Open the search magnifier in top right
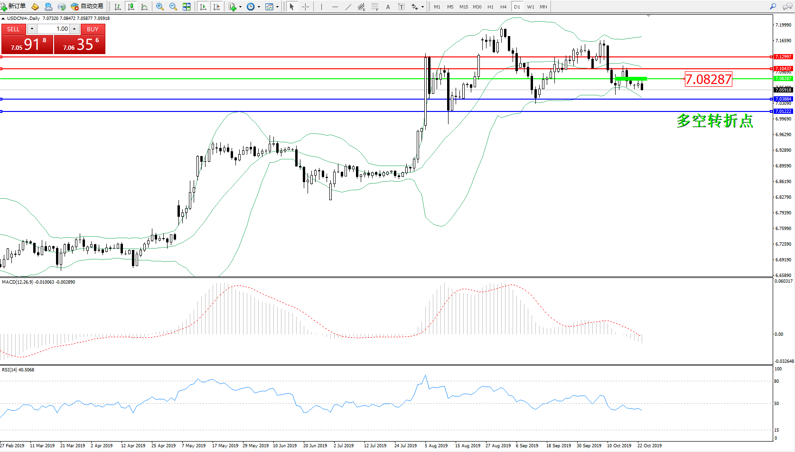This screenshot has width=795, height=452. (773, 7)
